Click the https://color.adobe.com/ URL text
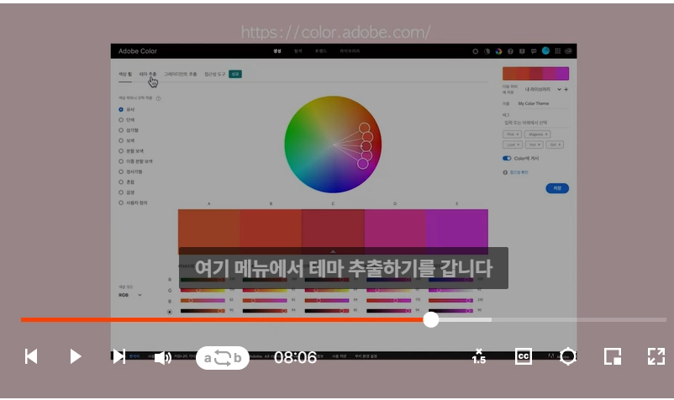The width and height of the screenshot is (674, 400). click(335, 32)
